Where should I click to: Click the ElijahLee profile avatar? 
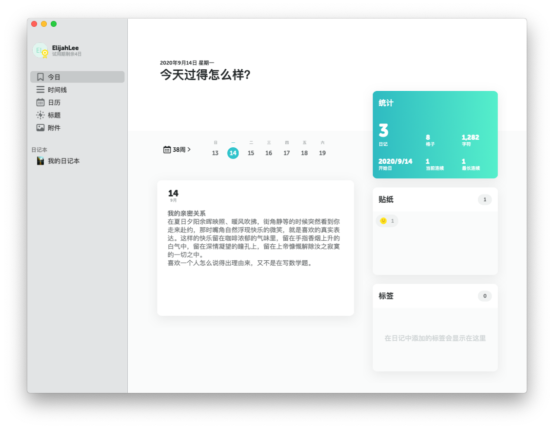click(40, 50)
